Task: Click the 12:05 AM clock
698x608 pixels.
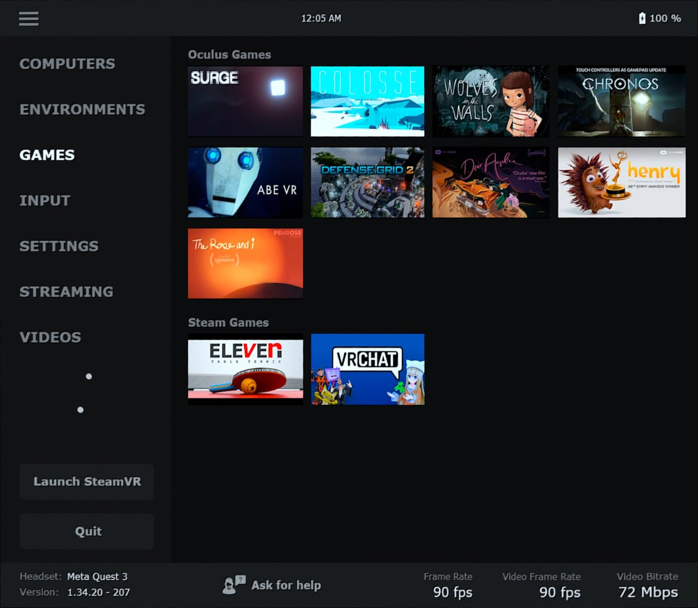Action: (321, 18)
